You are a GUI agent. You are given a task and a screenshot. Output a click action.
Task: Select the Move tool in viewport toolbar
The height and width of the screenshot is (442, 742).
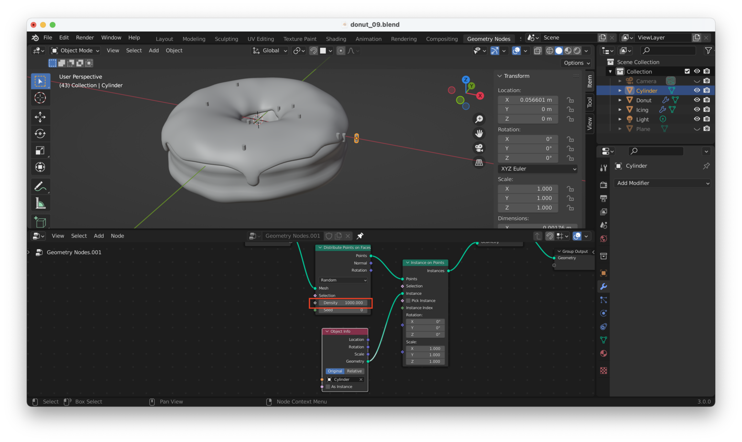click(x=40, y=117)
